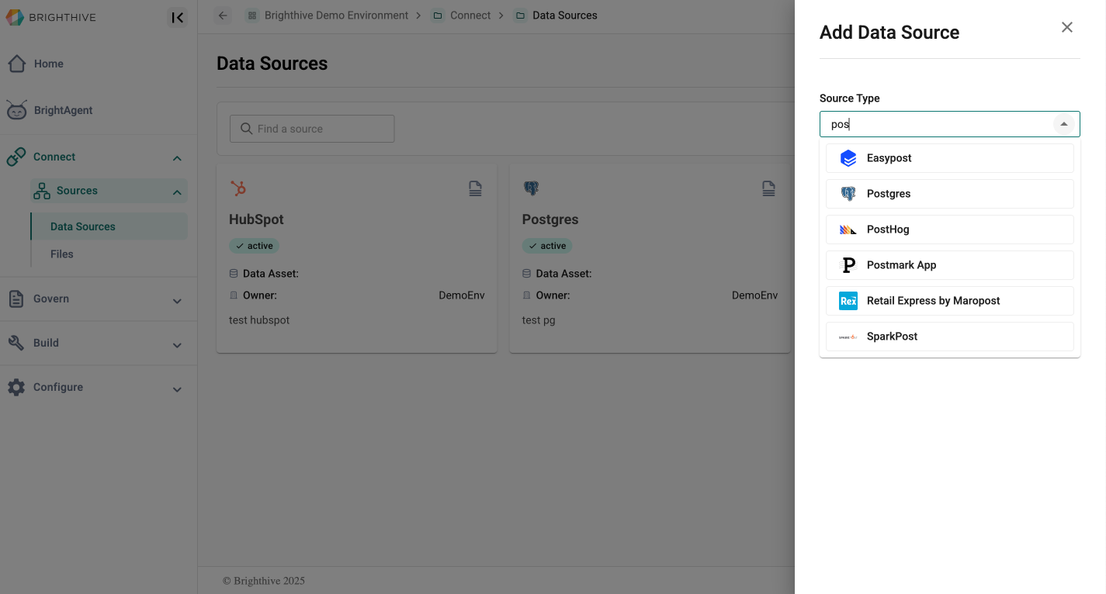Open Files under Sources

[62, 254]
